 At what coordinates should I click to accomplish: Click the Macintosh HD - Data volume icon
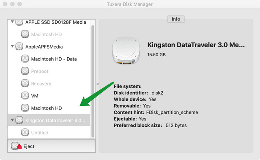[25, 59]
